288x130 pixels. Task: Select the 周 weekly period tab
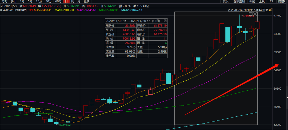tap(72, 1)
